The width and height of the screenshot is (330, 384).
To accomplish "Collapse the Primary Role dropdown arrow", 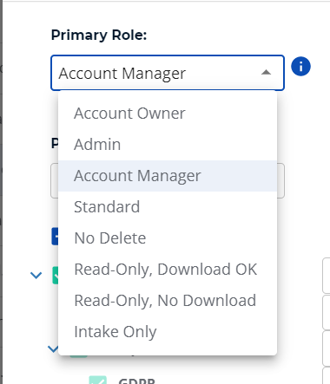I will coord(266,72).
